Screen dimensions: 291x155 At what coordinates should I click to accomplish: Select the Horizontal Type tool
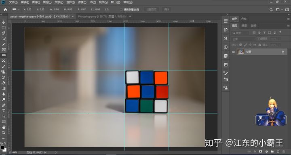click(4, 111)
